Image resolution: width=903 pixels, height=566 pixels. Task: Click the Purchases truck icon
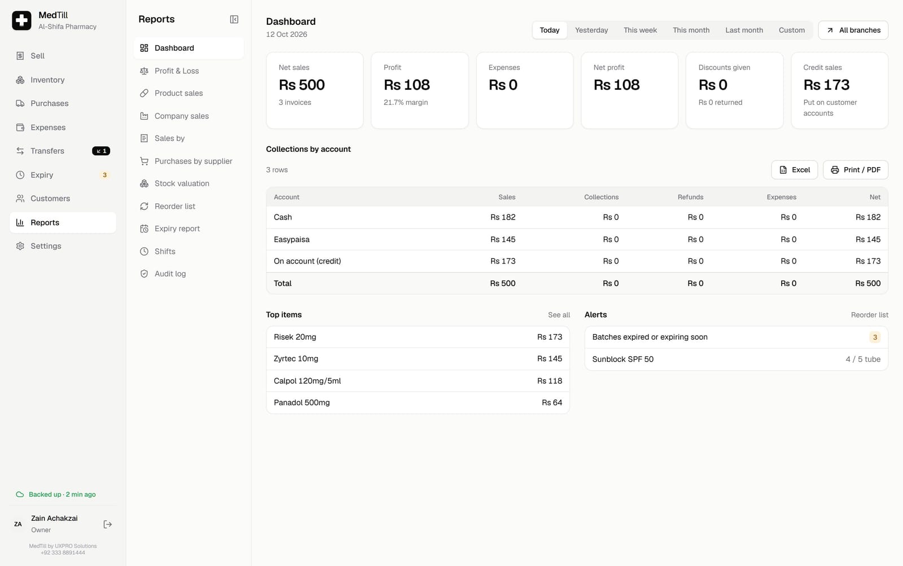click(x=20, y=104)
